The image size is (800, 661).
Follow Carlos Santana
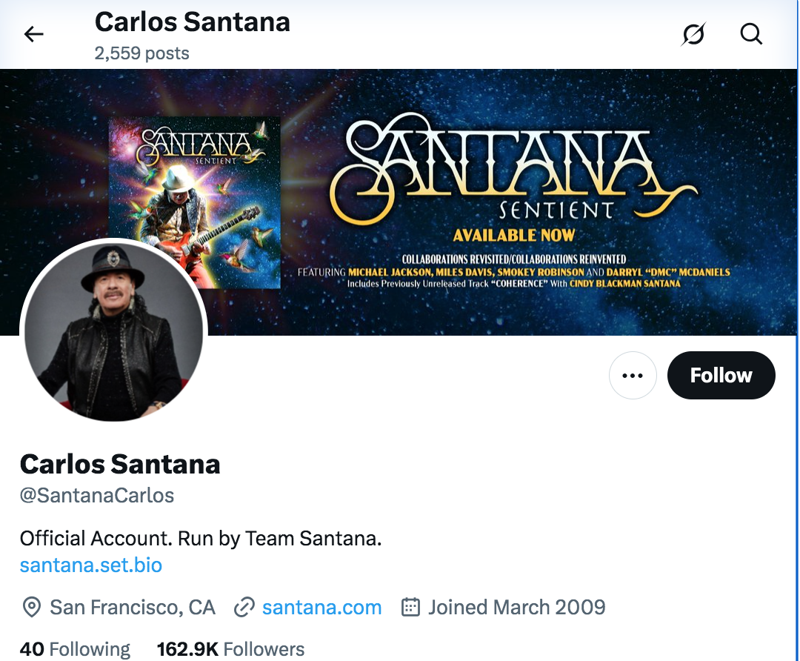(x=721, y=376)
